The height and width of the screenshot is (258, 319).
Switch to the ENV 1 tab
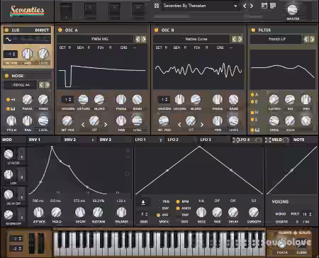pos(35,140)
